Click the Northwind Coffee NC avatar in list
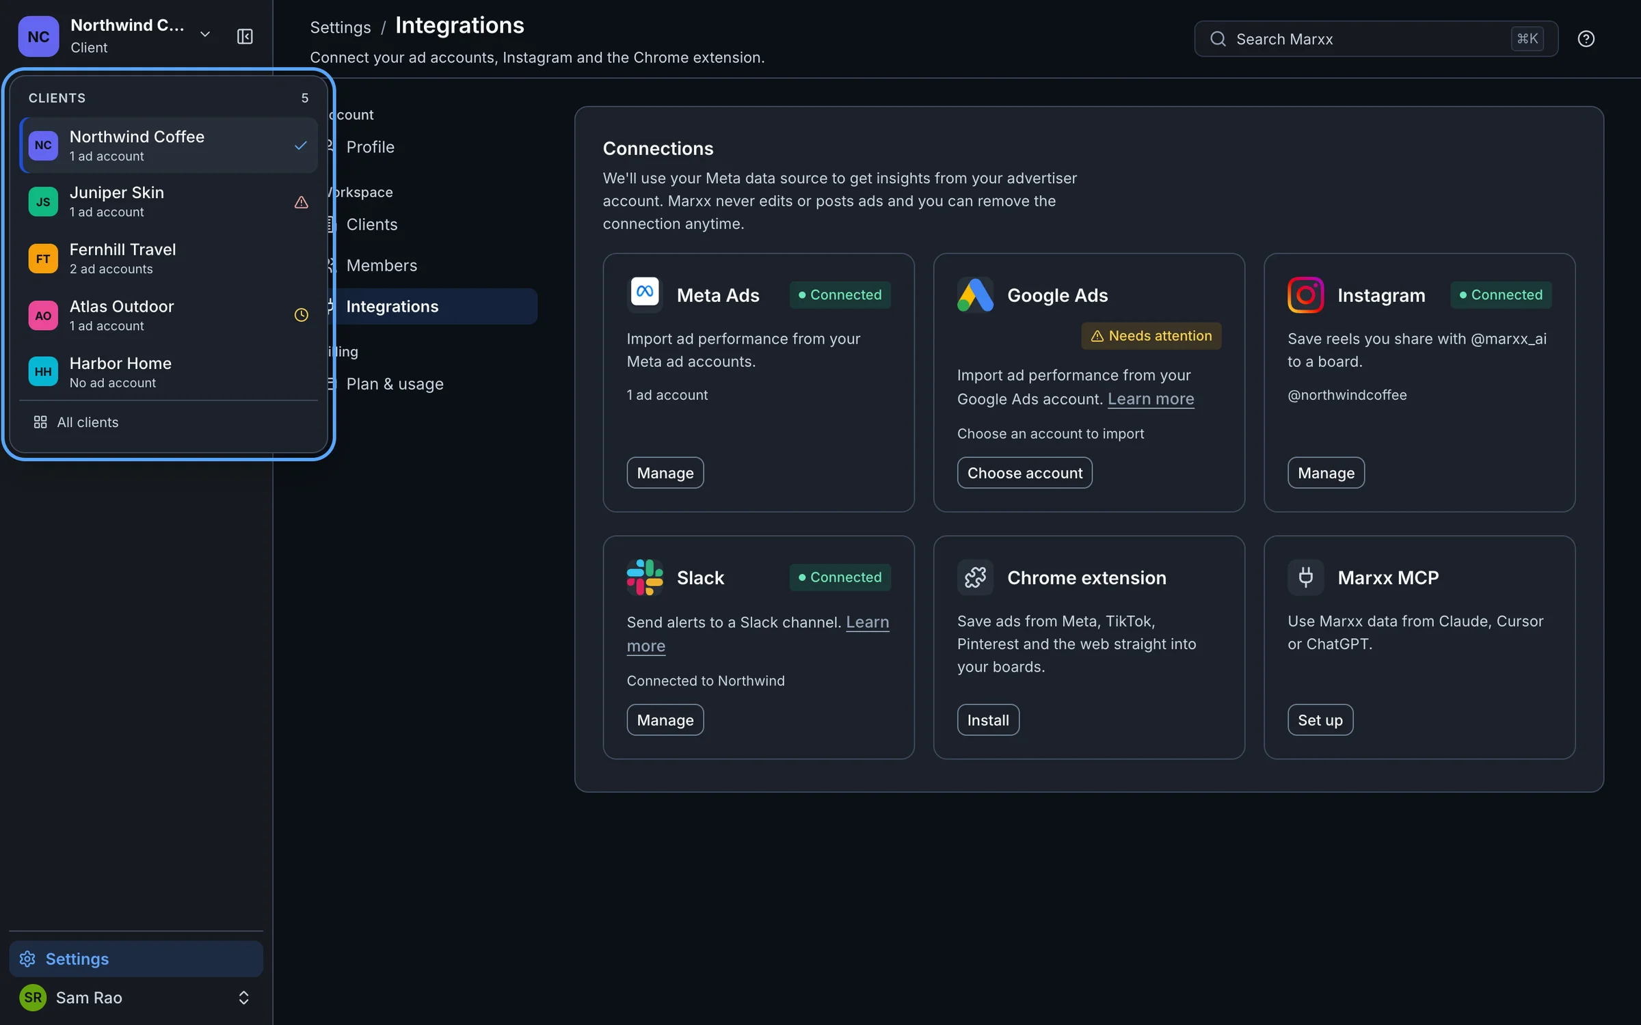1641x1025 pixels. [43, 146]
